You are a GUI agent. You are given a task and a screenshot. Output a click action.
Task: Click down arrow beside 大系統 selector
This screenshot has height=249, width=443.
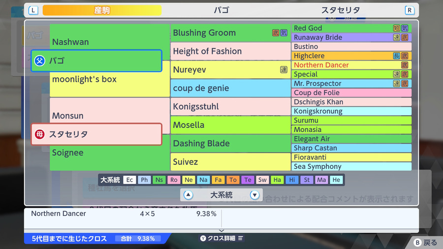(x=254, y=195)
